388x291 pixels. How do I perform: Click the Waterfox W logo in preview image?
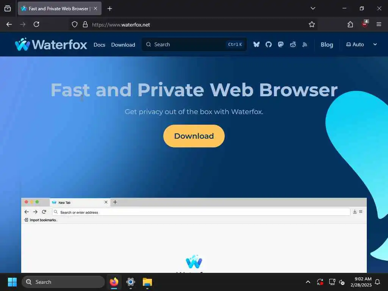point(194,262)
